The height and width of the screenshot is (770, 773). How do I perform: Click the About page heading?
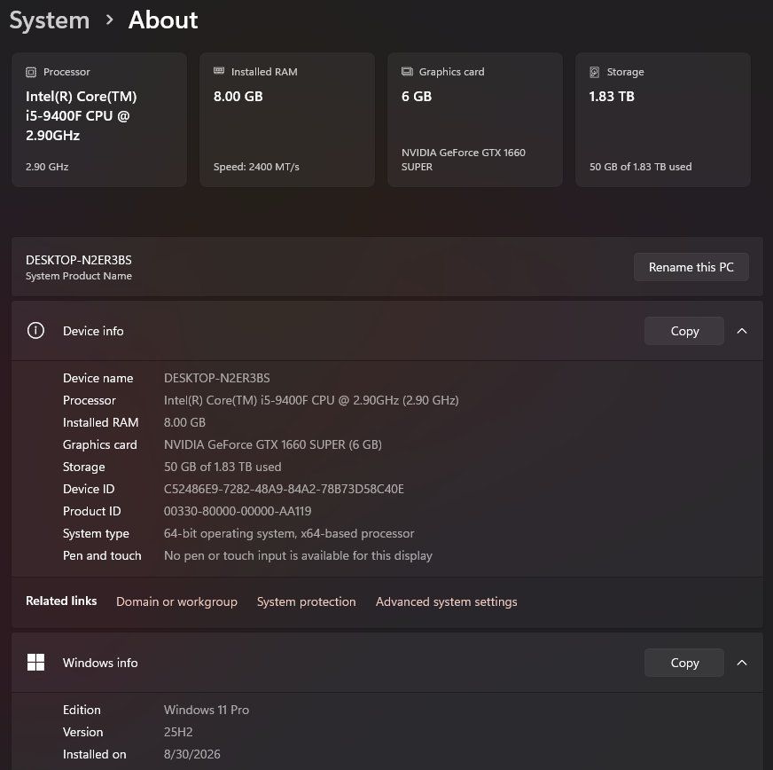[x=163, y=20]
